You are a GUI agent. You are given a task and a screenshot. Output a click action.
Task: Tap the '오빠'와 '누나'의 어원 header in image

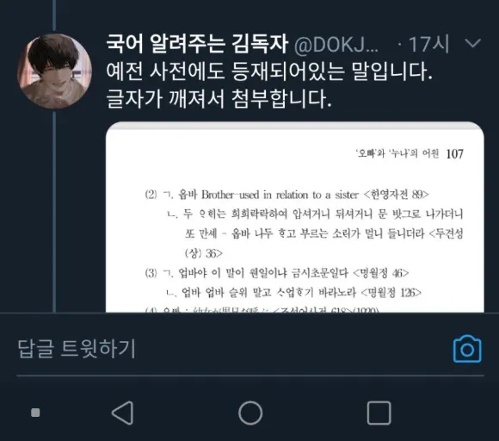coord(397,154)
